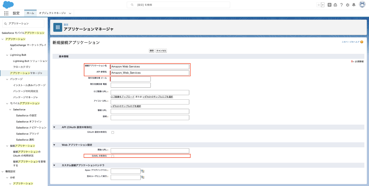This screenshot has height=186, width=369.
Task: Click the info icon beside アイコン URL
Action: (x=108, y=101)
